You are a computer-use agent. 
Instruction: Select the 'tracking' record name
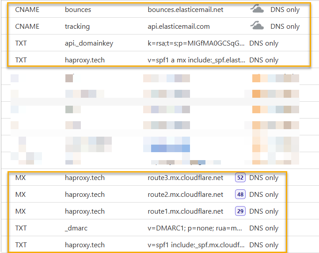pyautogui.click(x=77, y=27)
